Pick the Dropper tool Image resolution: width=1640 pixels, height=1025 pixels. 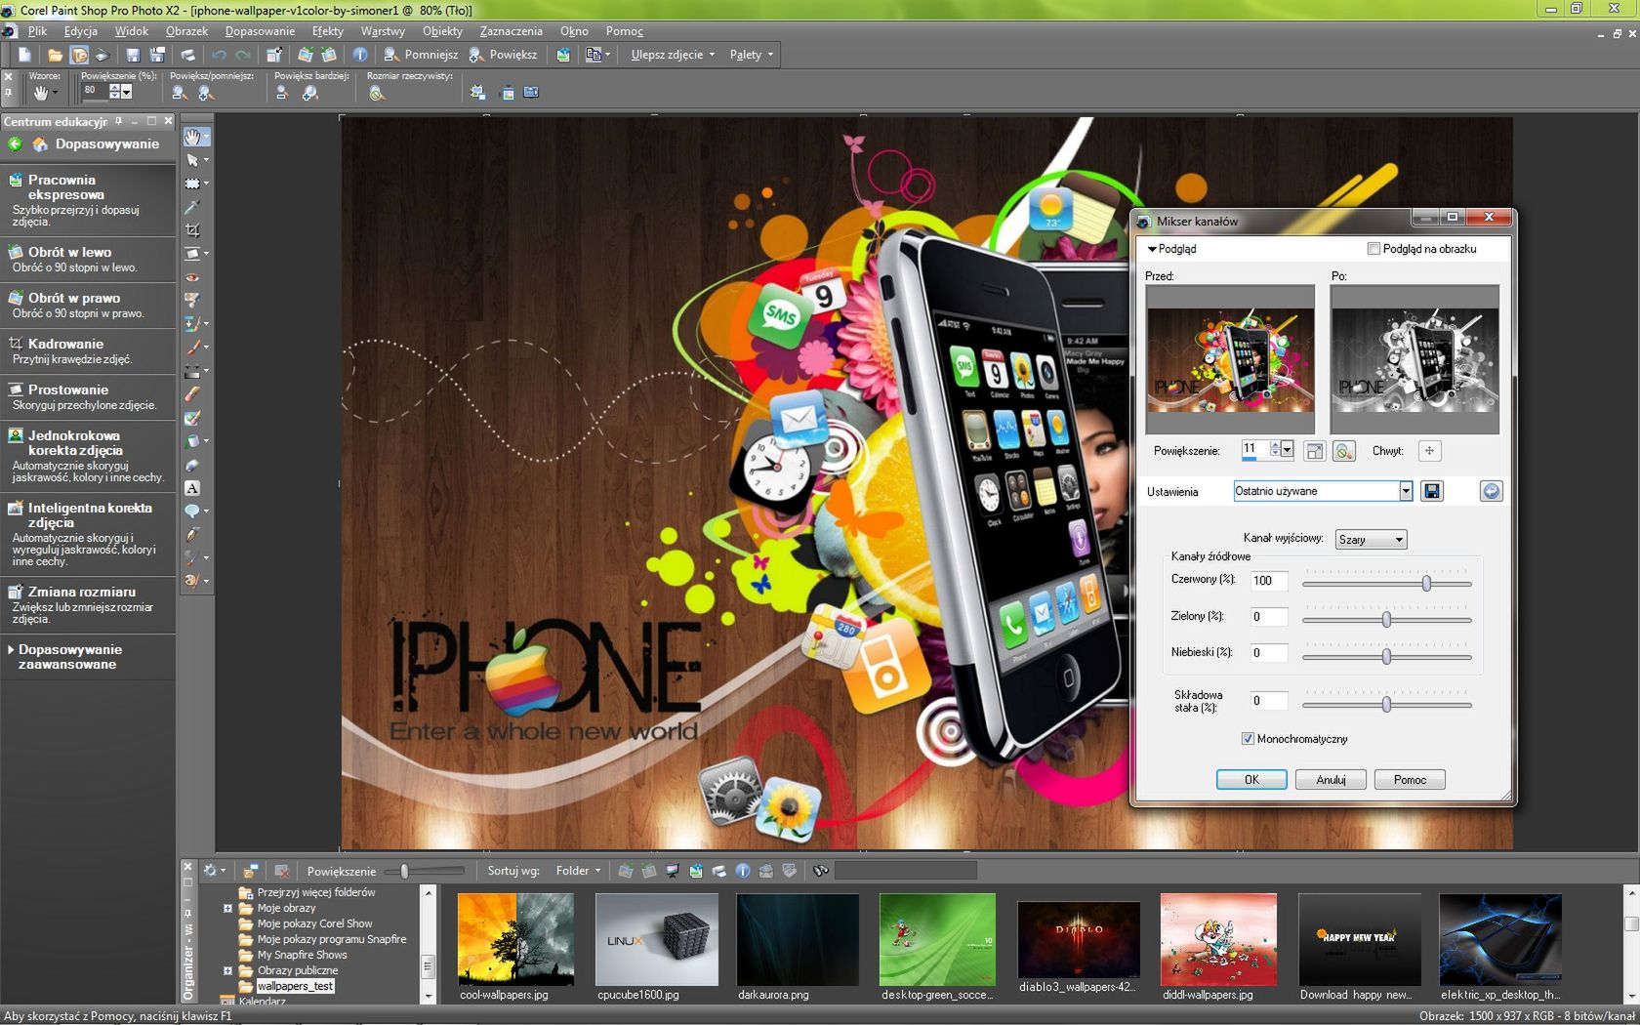(x=192, y=207)
